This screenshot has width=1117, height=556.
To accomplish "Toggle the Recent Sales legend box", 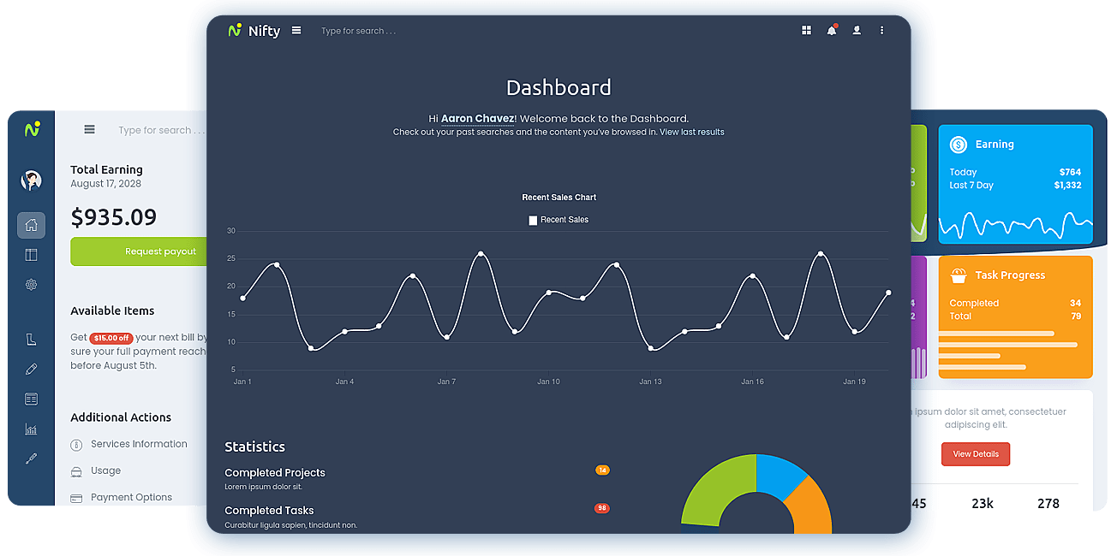I will [x=533, y=220].
